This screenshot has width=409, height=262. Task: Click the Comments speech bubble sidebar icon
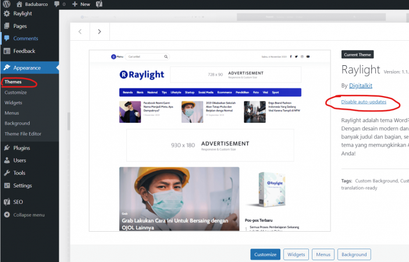pos(7,38)
